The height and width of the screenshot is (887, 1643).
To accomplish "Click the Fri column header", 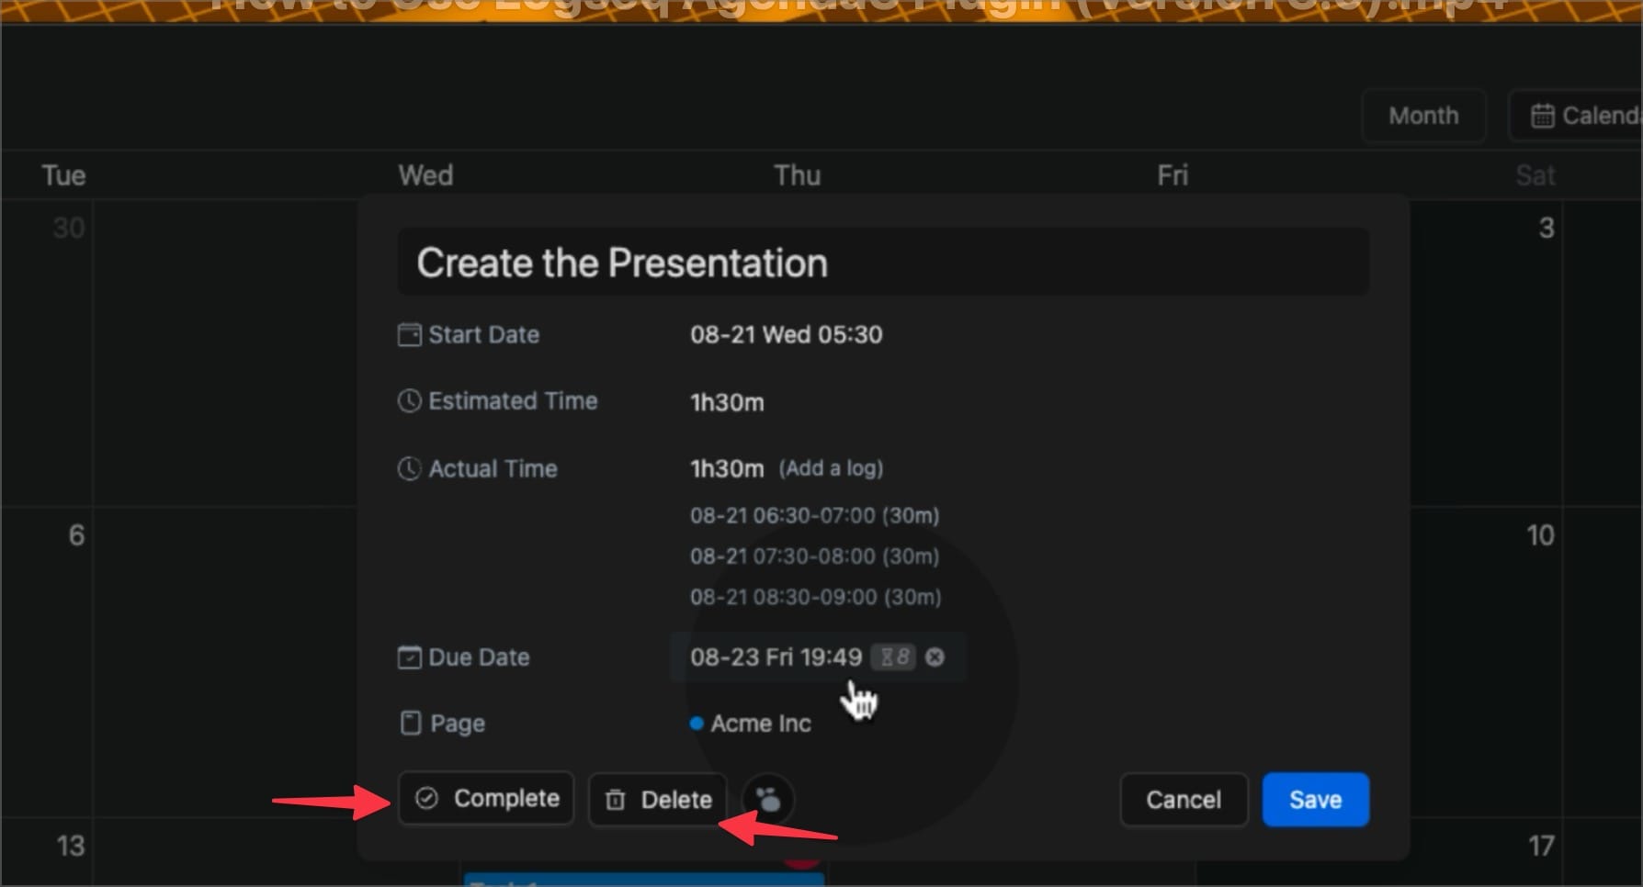I will coord(1173,175).
